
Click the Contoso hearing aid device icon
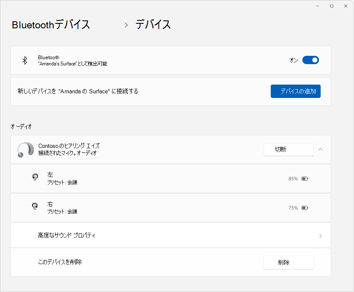25,150
